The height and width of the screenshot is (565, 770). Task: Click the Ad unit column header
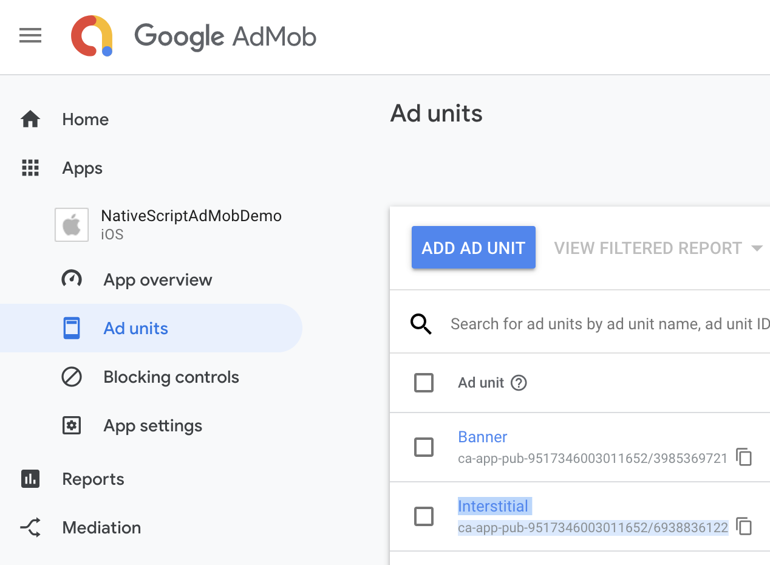coord(481,383)
